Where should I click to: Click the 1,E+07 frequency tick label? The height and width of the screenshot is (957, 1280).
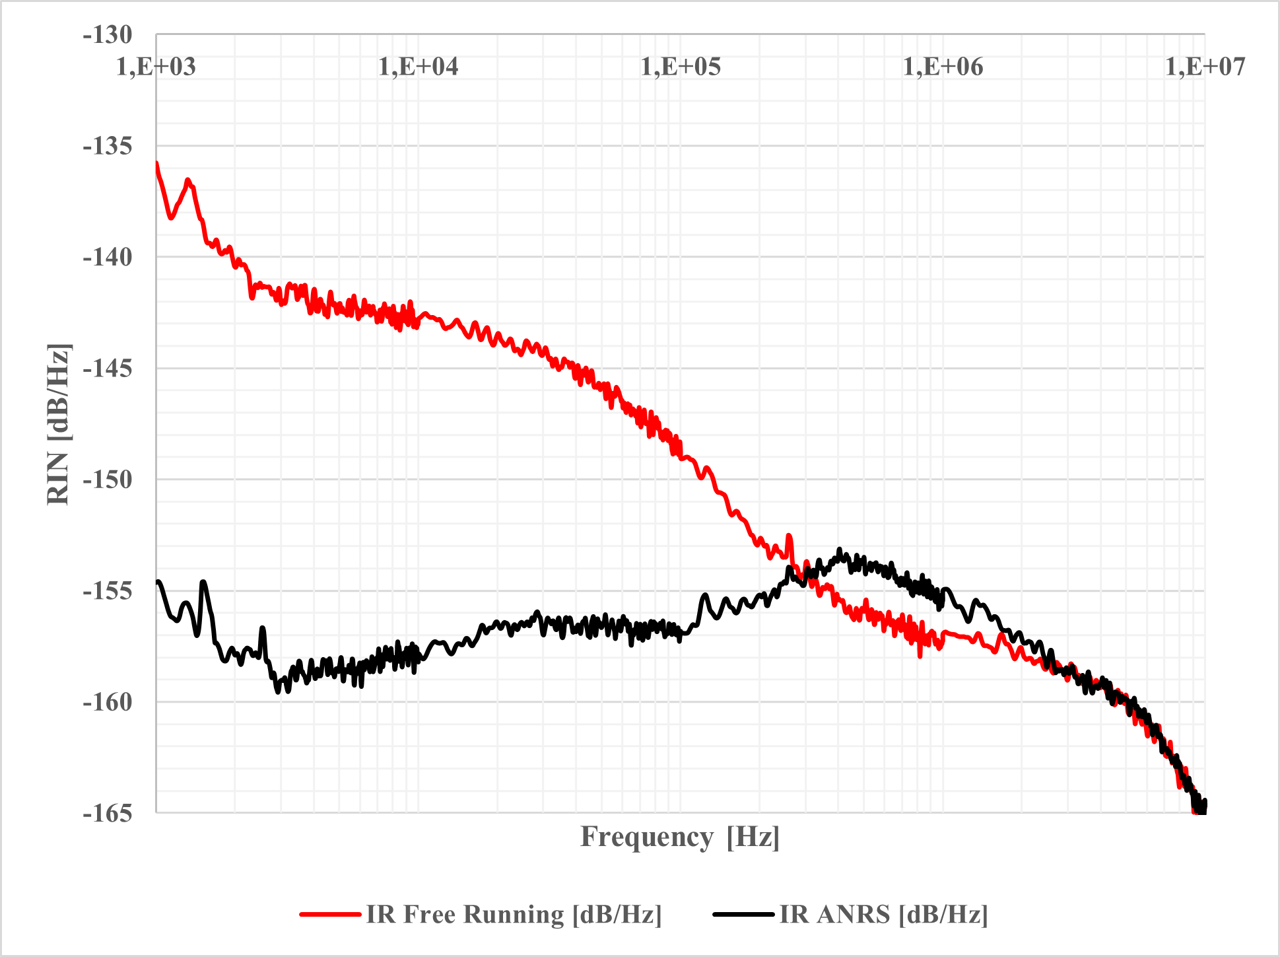point(1205,67)
